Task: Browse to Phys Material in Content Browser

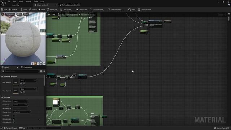Action: (24, 83)
